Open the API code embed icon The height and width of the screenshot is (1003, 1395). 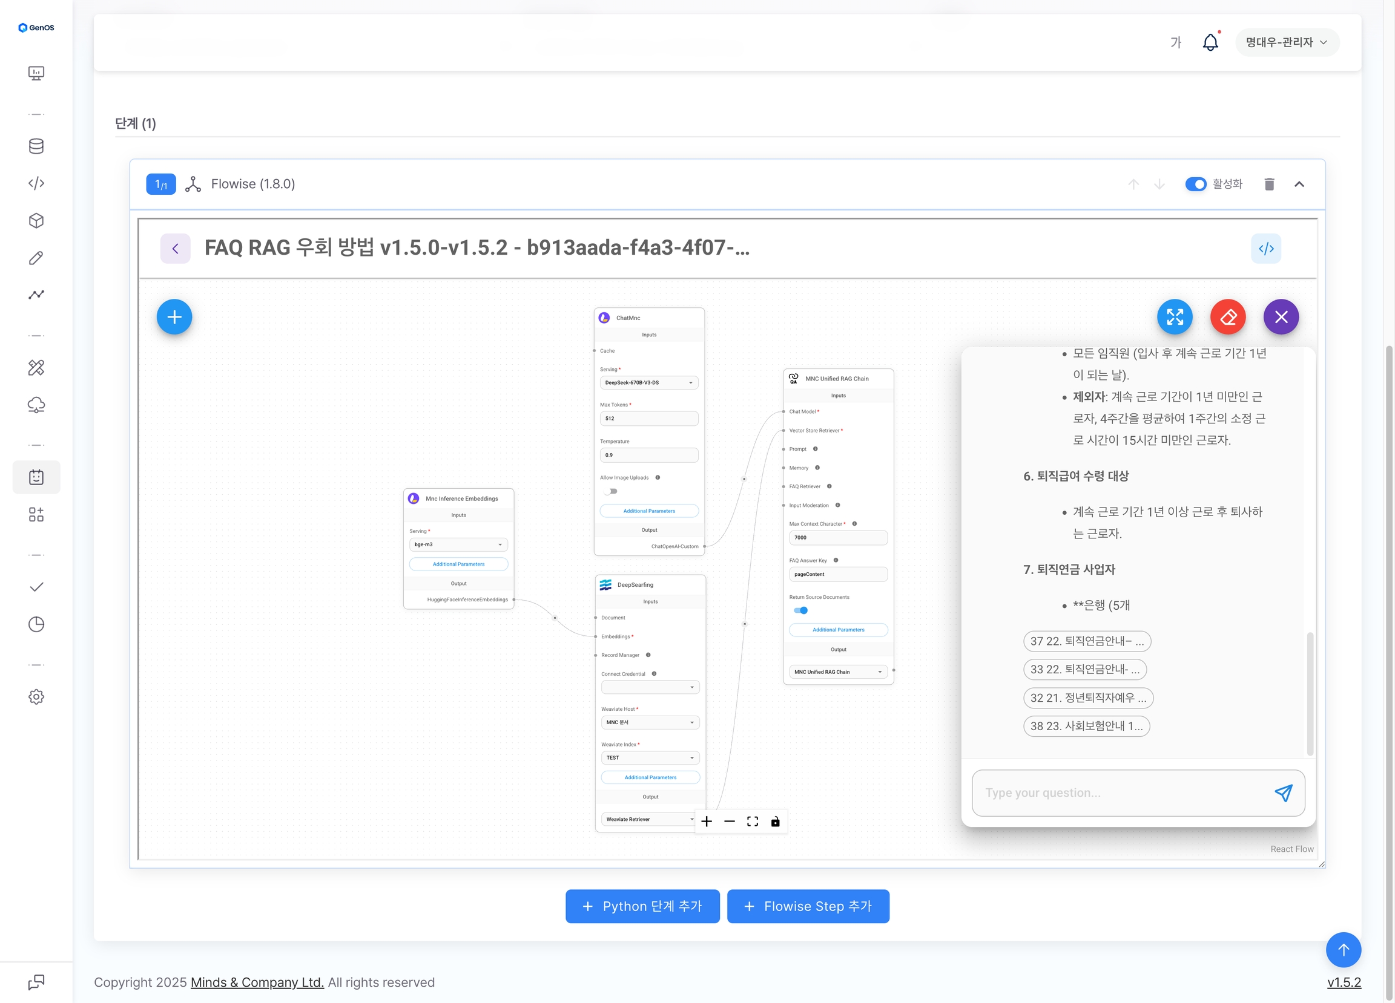point(1266,249)
